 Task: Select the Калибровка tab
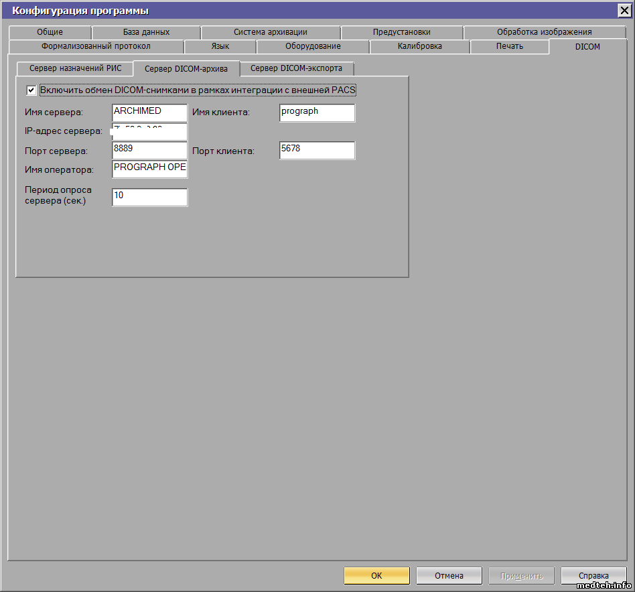419,46
